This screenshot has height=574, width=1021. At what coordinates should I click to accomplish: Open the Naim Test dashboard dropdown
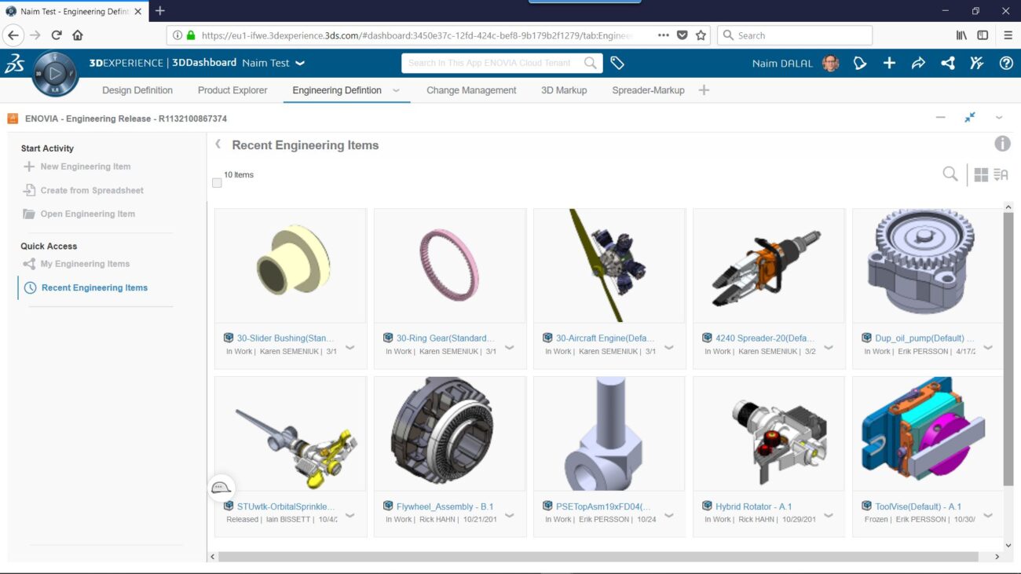300,64
